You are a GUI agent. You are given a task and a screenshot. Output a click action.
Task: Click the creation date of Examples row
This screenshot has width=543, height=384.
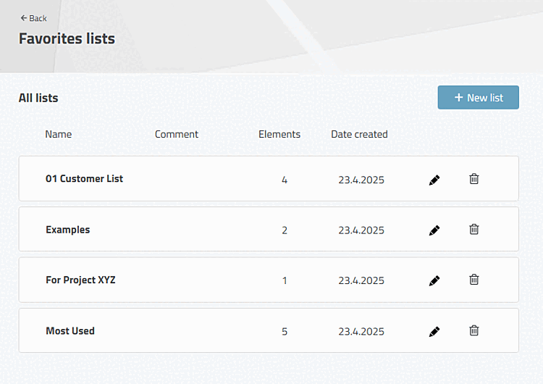coord(361,230)
